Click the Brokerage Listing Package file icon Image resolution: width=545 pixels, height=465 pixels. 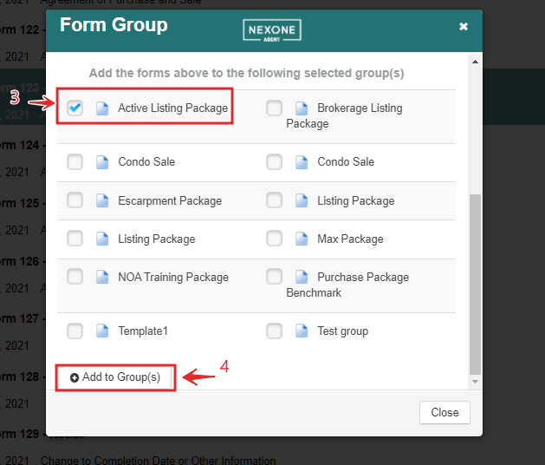302,108
